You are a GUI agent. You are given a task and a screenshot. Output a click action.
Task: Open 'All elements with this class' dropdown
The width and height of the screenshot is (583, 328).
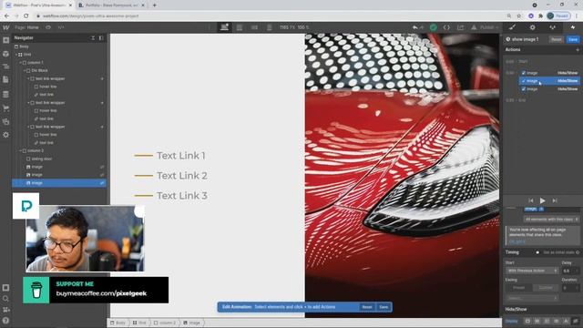click(x=551, y=220)
